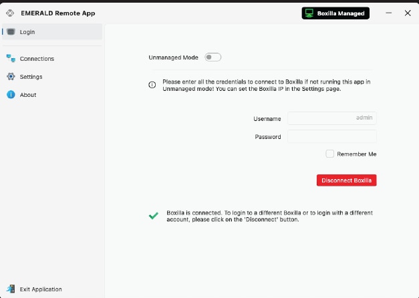The width and height of the screenshot is (419, 298).
Task: Click the Connections network icon
Action: pyautogui.click(x=11, y=58)
